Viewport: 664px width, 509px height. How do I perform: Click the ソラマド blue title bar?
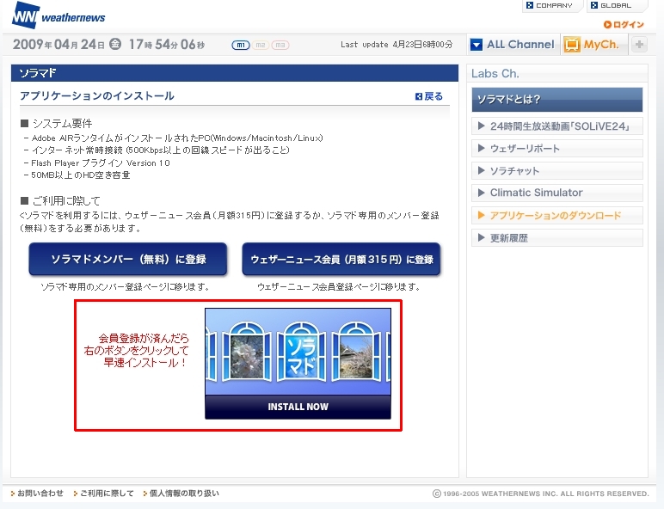[x=235, y=73]
